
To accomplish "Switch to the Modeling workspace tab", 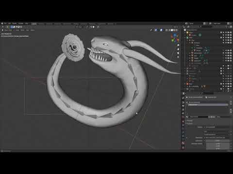I will coord(41,24).
